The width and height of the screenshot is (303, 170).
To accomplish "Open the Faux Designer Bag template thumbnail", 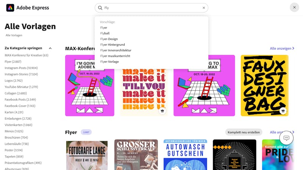I will coord(264,86).
